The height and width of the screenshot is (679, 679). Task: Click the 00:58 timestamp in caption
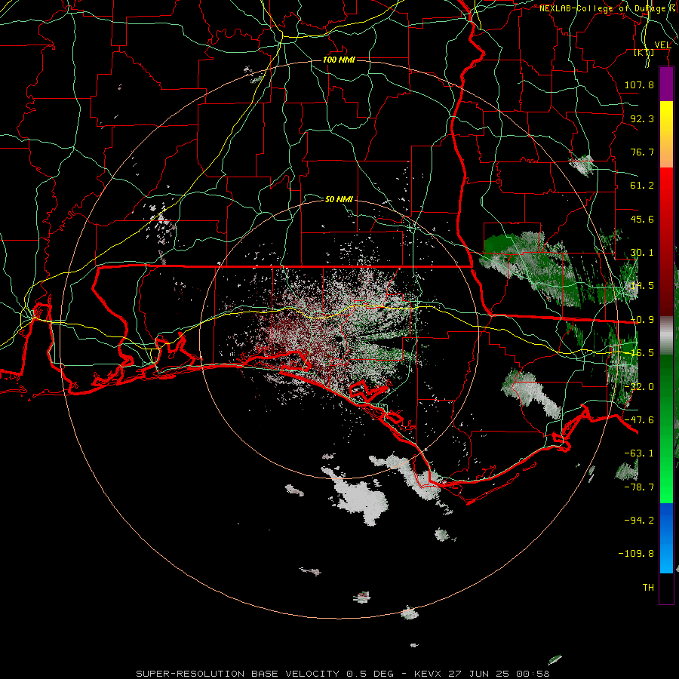pyautogui.click(x=532, y=674)
